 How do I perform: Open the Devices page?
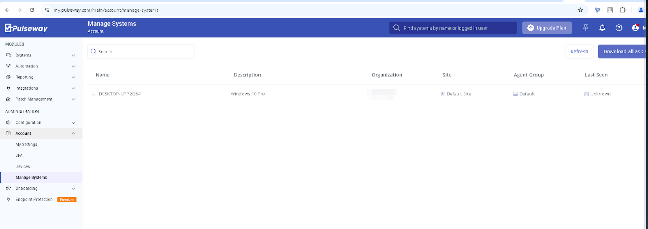pos(23,166)
